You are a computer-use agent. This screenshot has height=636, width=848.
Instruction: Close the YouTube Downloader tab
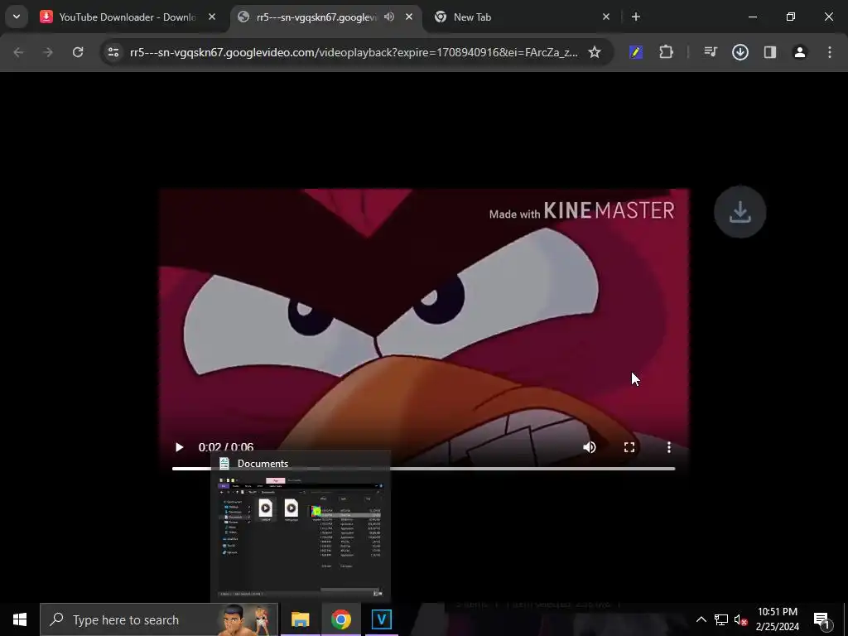pyautogui.click(x=212, y=17)
